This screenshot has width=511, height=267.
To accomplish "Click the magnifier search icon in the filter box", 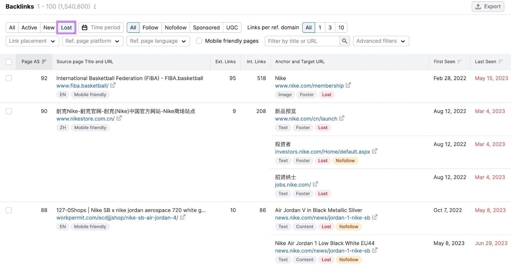I will tap(345, 41).
